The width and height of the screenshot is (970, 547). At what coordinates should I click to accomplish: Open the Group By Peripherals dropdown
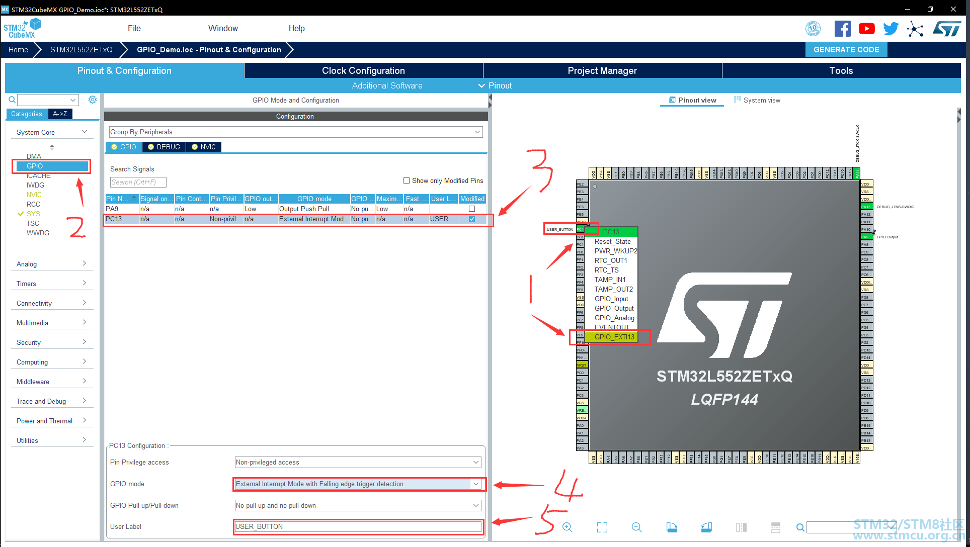(x=296, y=132)
